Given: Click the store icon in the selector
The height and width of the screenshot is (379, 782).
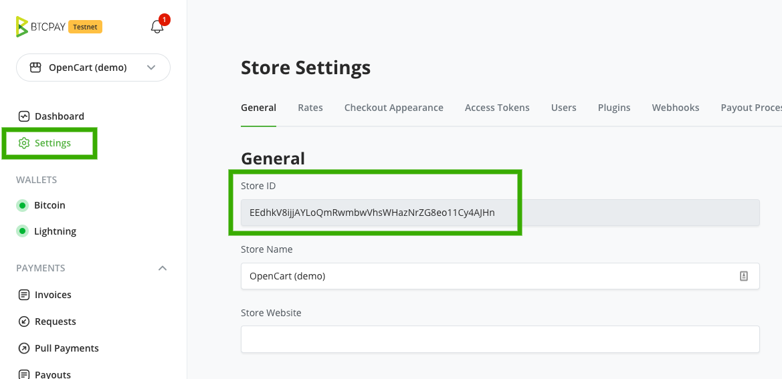Looking at the screenshot, I should coord(35,68).
